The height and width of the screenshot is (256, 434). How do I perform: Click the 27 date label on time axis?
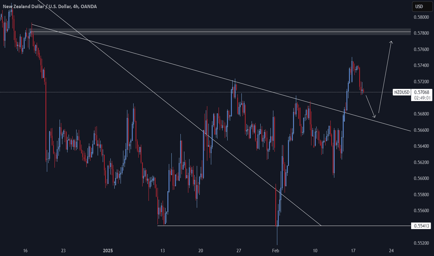click(238, 251)
